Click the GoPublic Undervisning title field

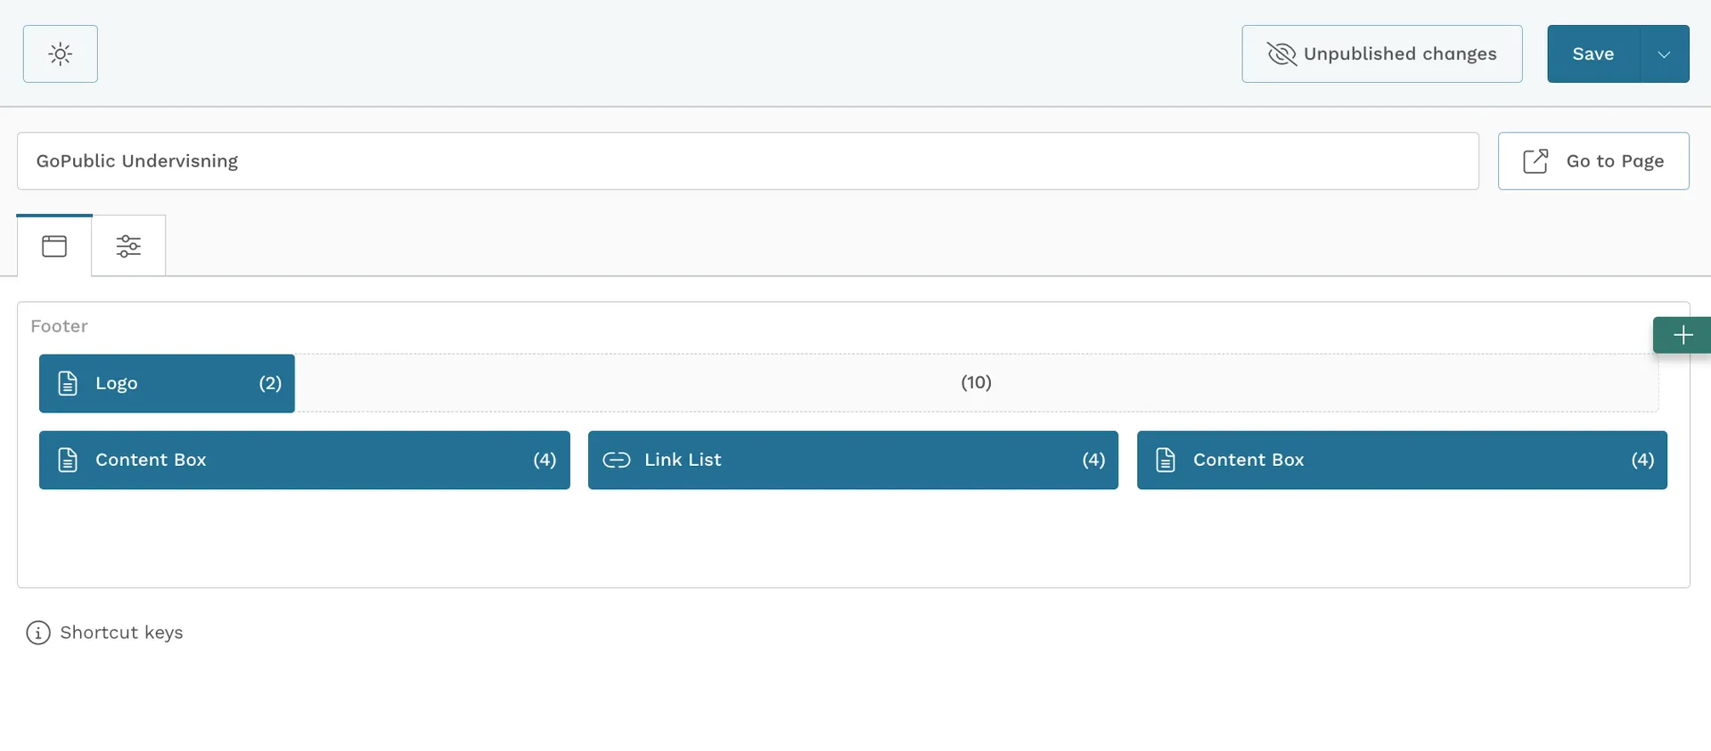[x=747, y=161]
